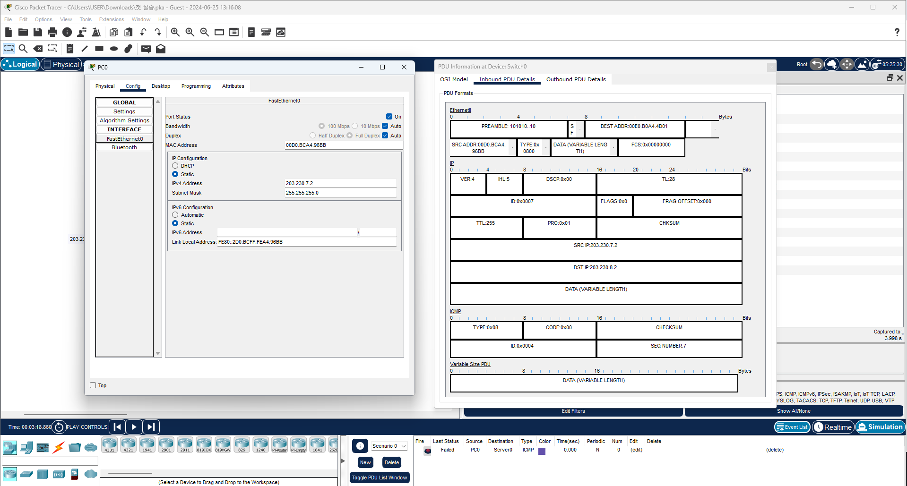Open a file with the folder icon

(23, 32)
